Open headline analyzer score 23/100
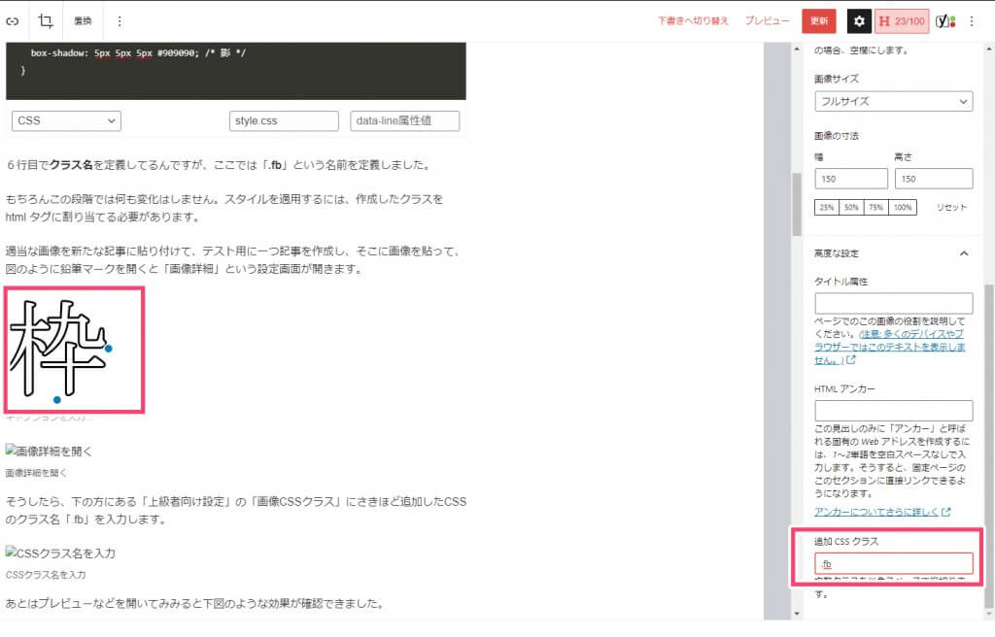The height and width of the screenshot is (637, 995). coord(902,20)
